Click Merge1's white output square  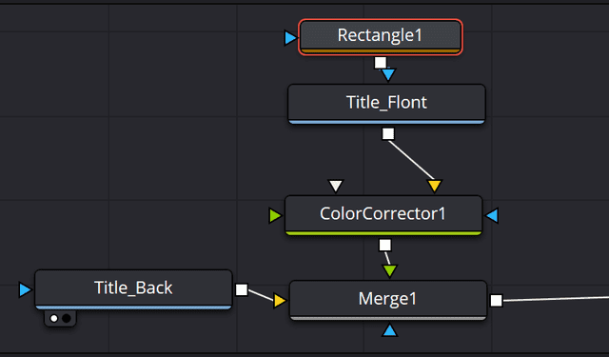tap(496, 300)
